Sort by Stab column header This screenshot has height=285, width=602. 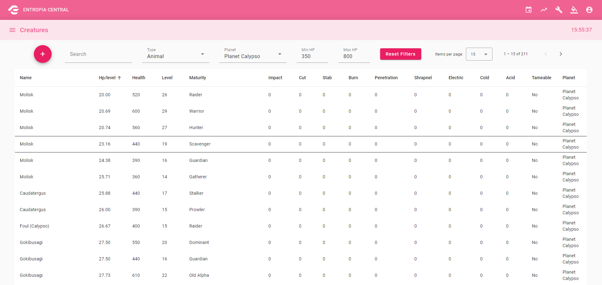(x=327, y=78)
